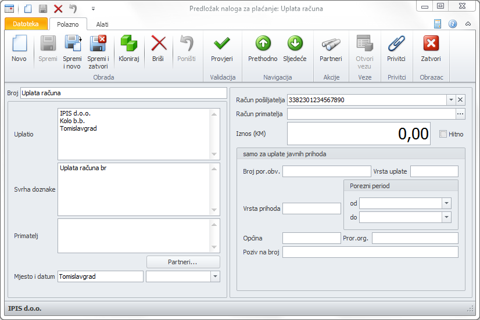Expand the Račun pošiljatelja dropdown
Image resolution: width=480 pixels, height=320 pixels.
[451, 100]
